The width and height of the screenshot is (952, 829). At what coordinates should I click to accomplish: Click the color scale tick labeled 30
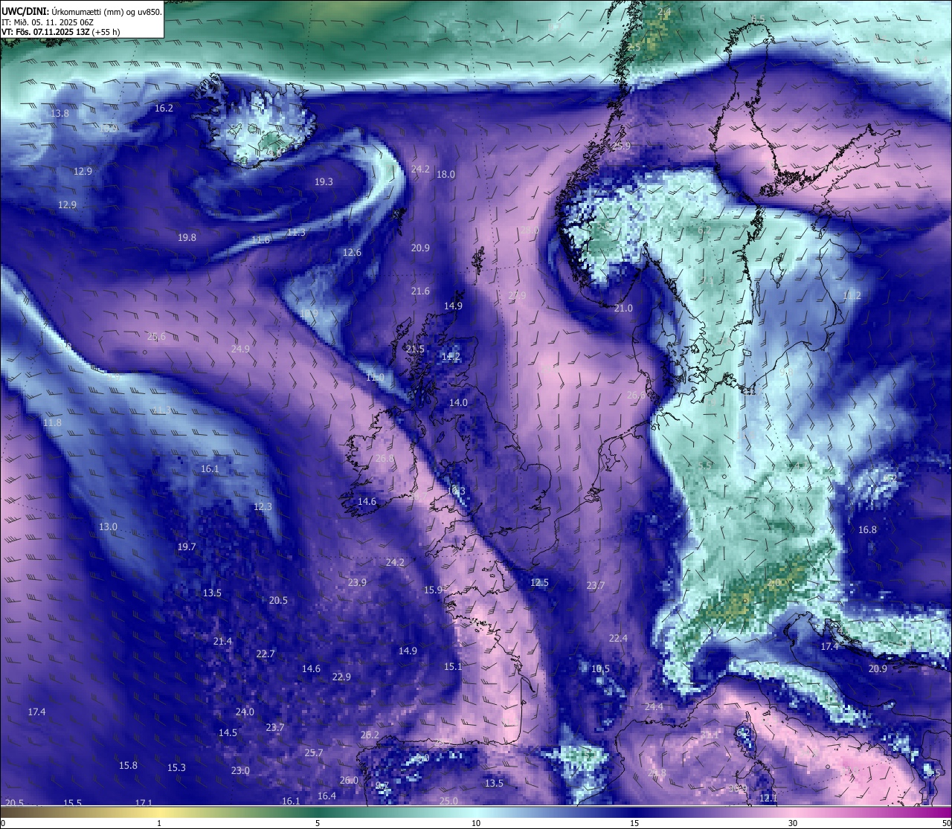(x=793, y=823)
